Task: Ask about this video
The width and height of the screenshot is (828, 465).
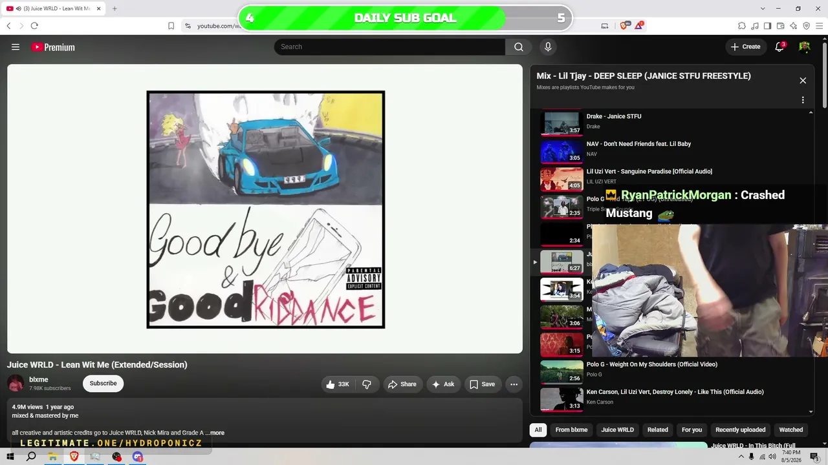Action: click(x=443, y=384)
